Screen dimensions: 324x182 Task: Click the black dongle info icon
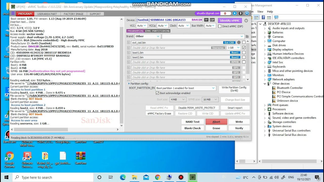point(241,13)
